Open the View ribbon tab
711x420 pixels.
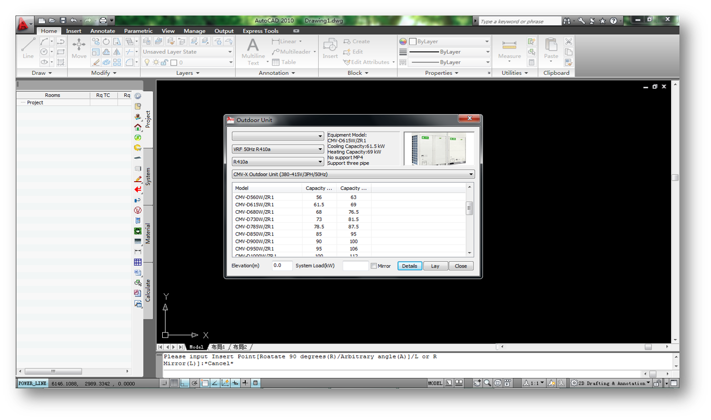[x=168, y=31]
